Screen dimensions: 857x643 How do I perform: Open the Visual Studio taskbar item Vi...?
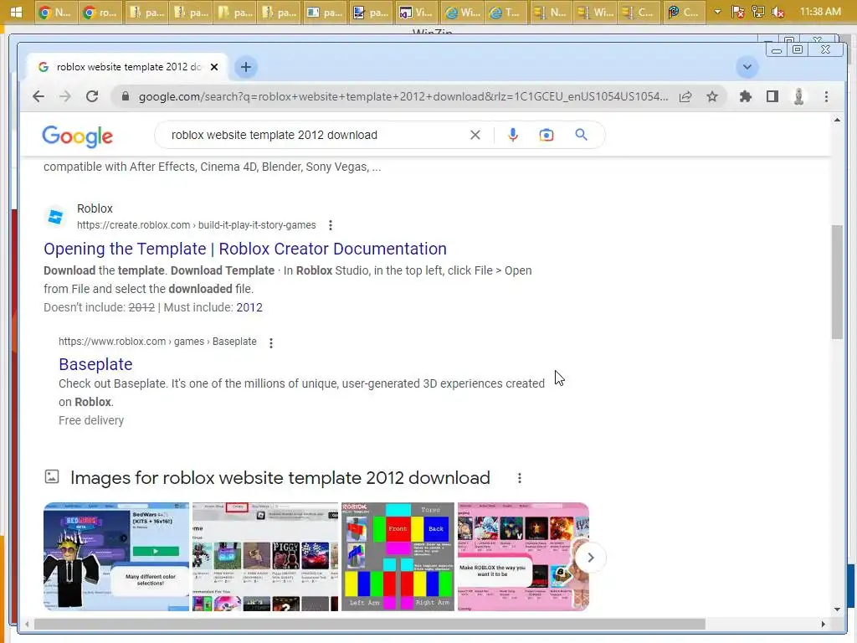[x=416, y=12]
